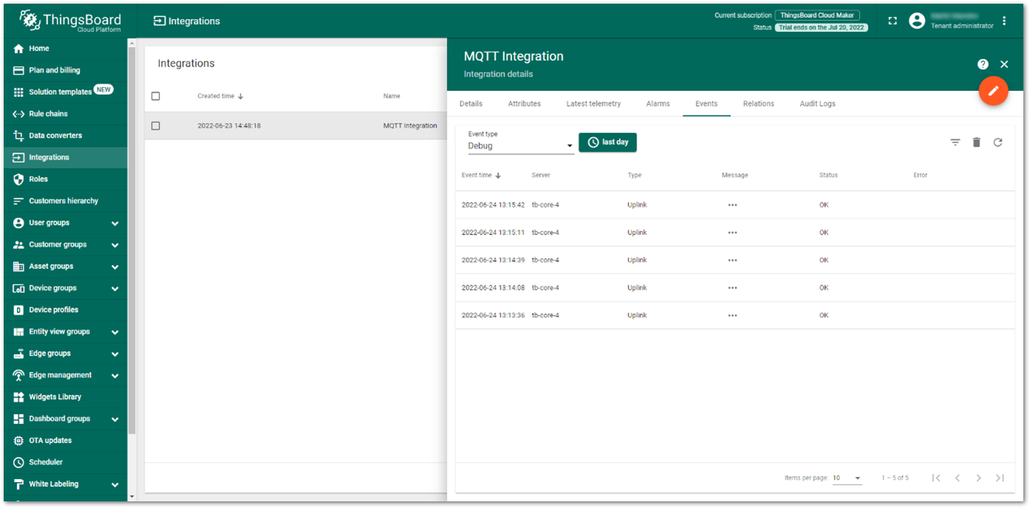Open the filter events icon
The width and height of the screenshot is (1030, 508).
(x=955, y=141)
